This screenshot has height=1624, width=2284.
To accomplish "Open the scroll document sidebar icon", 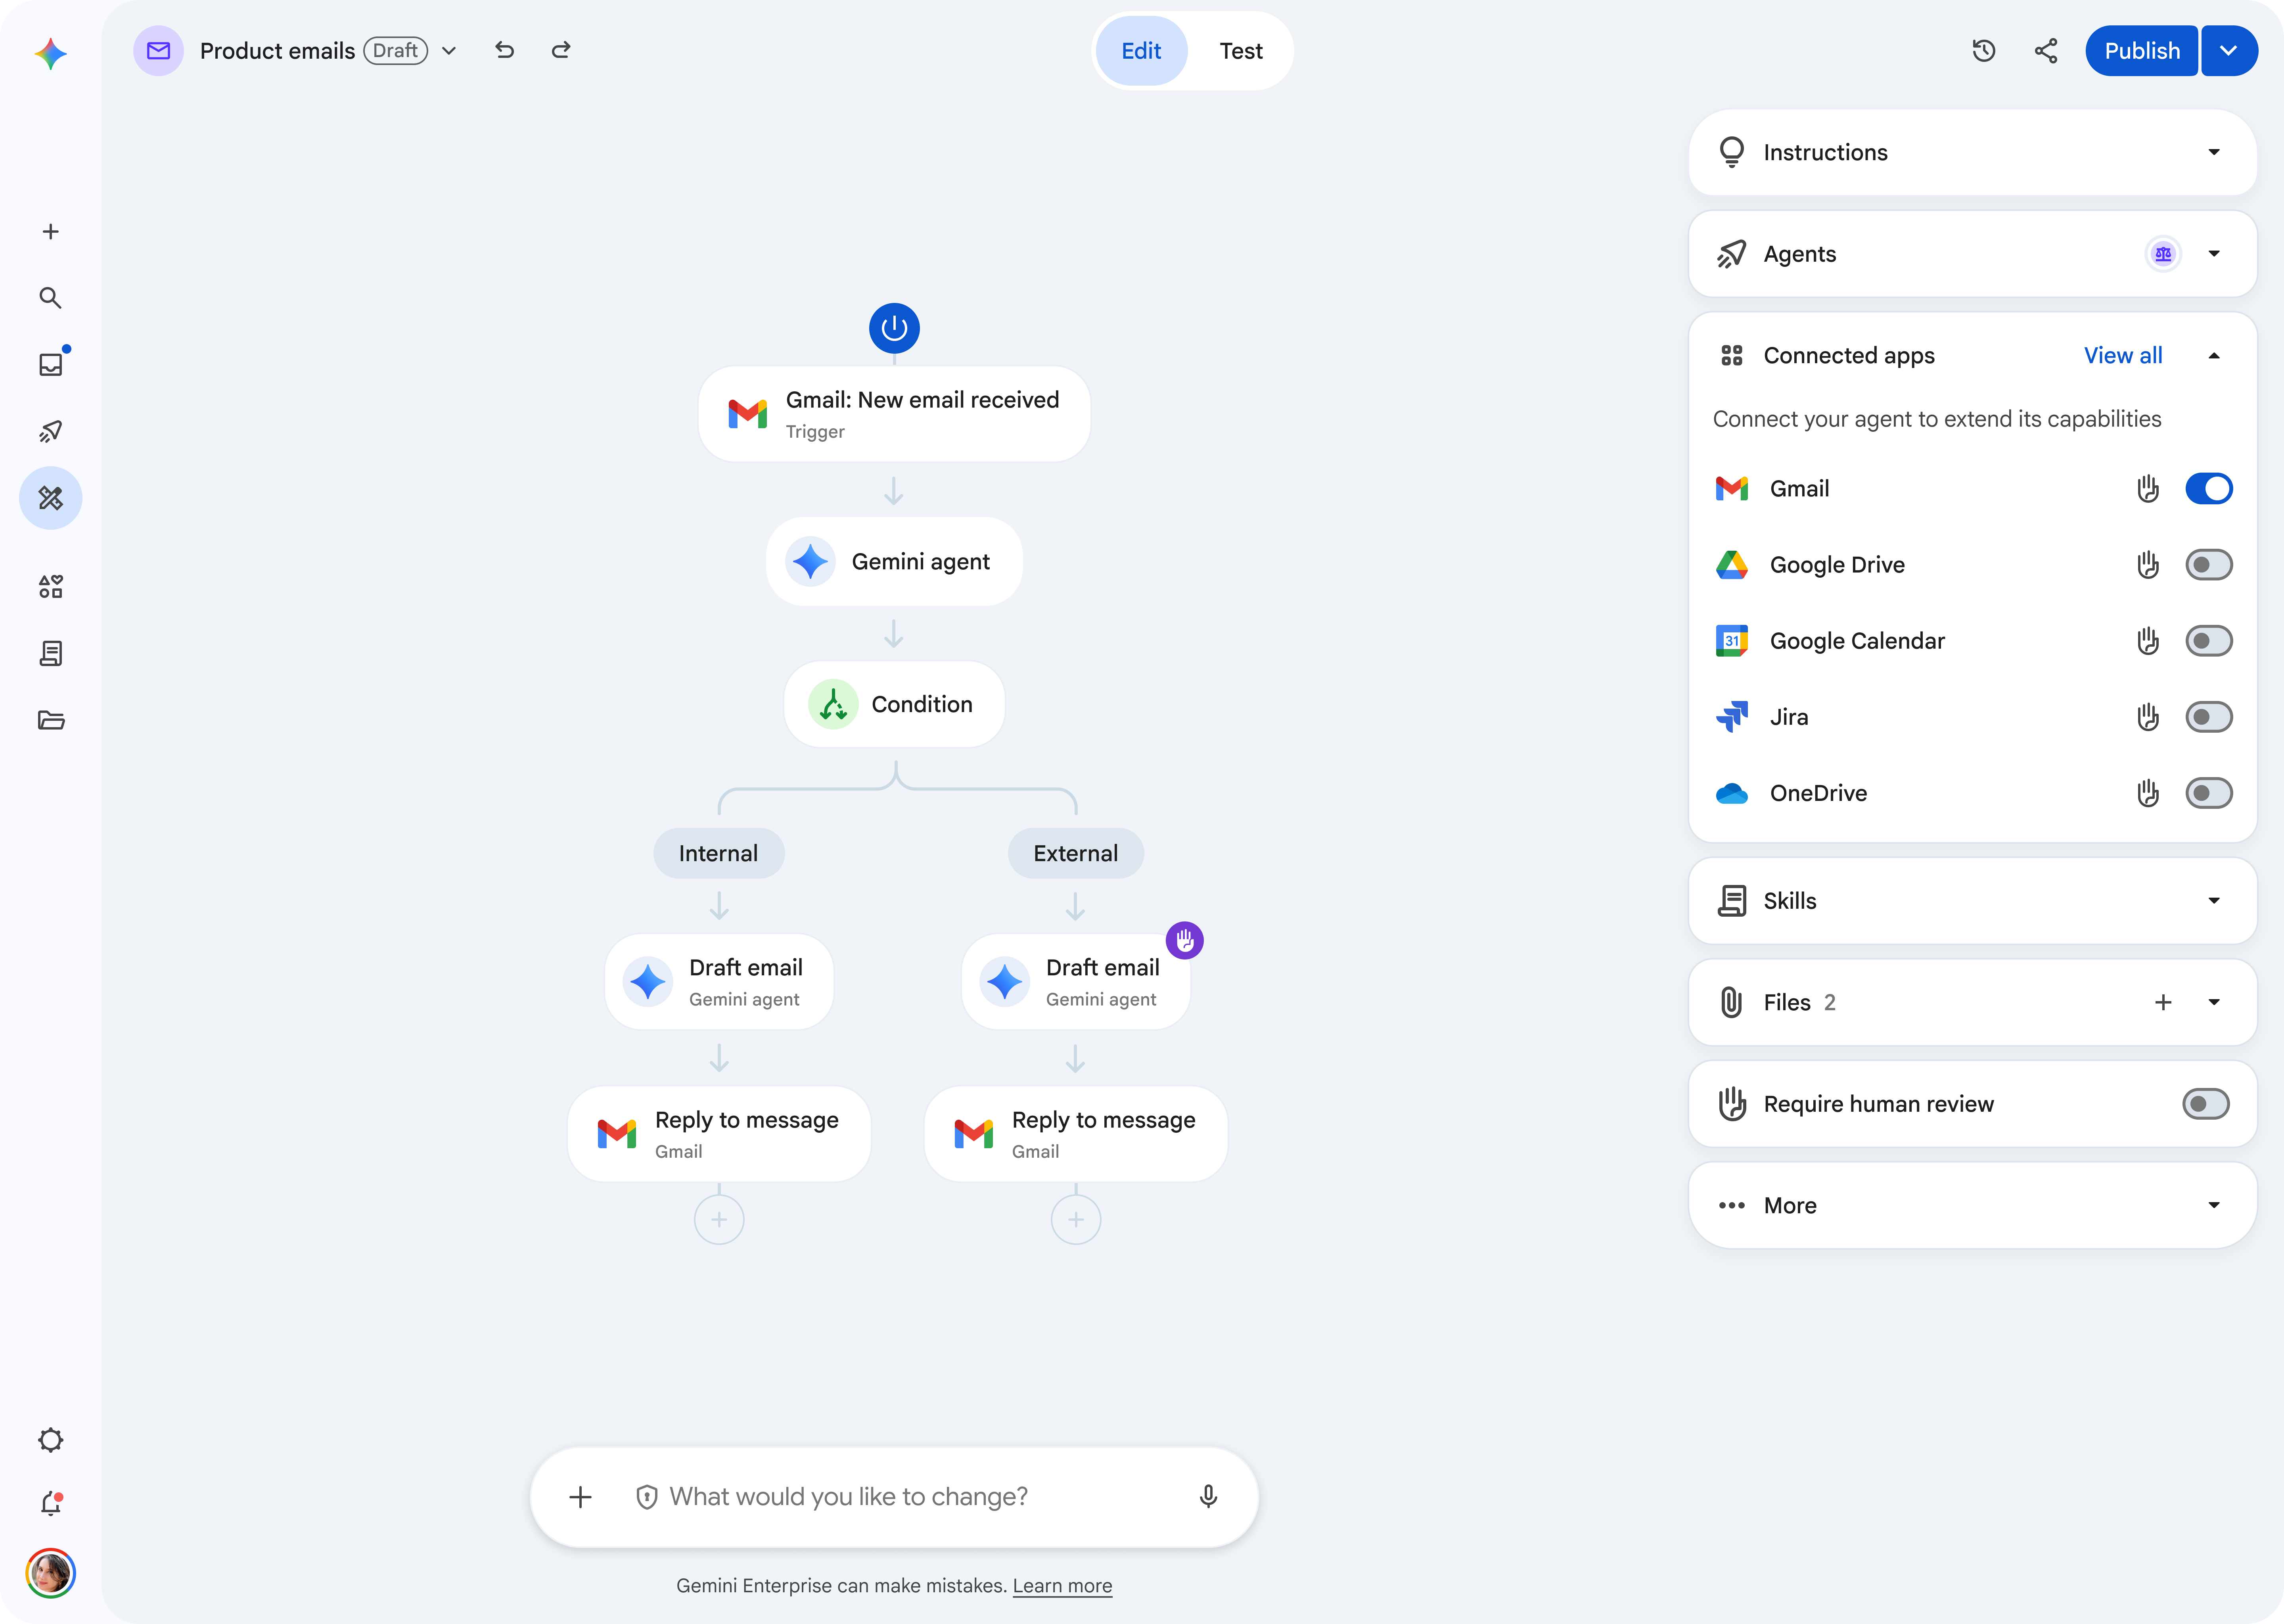I will [x=51, y=654].
